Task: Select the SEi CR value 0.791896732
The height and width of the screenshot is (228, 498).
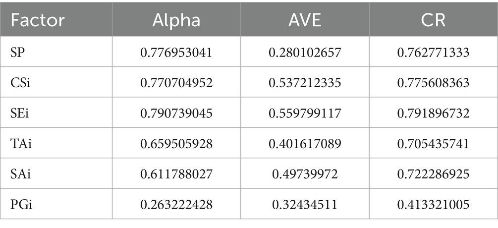Action: [x=434, y=114]
